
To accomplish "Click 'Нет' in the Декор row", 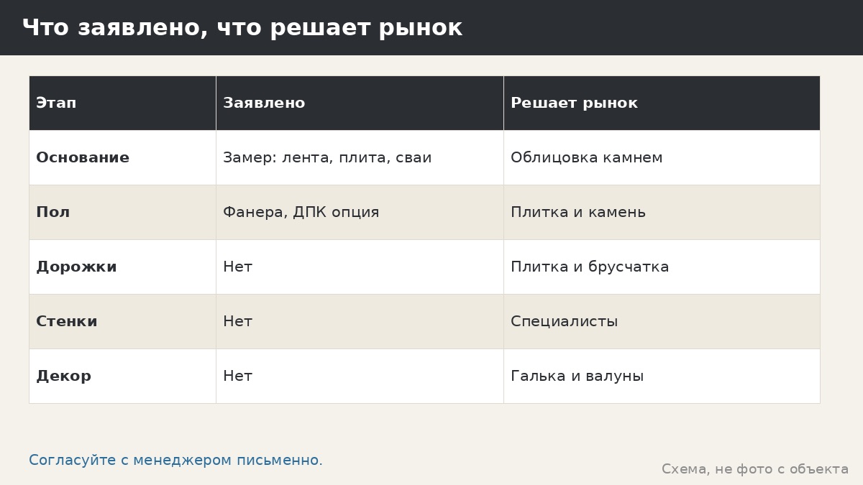I will [360, 376].
